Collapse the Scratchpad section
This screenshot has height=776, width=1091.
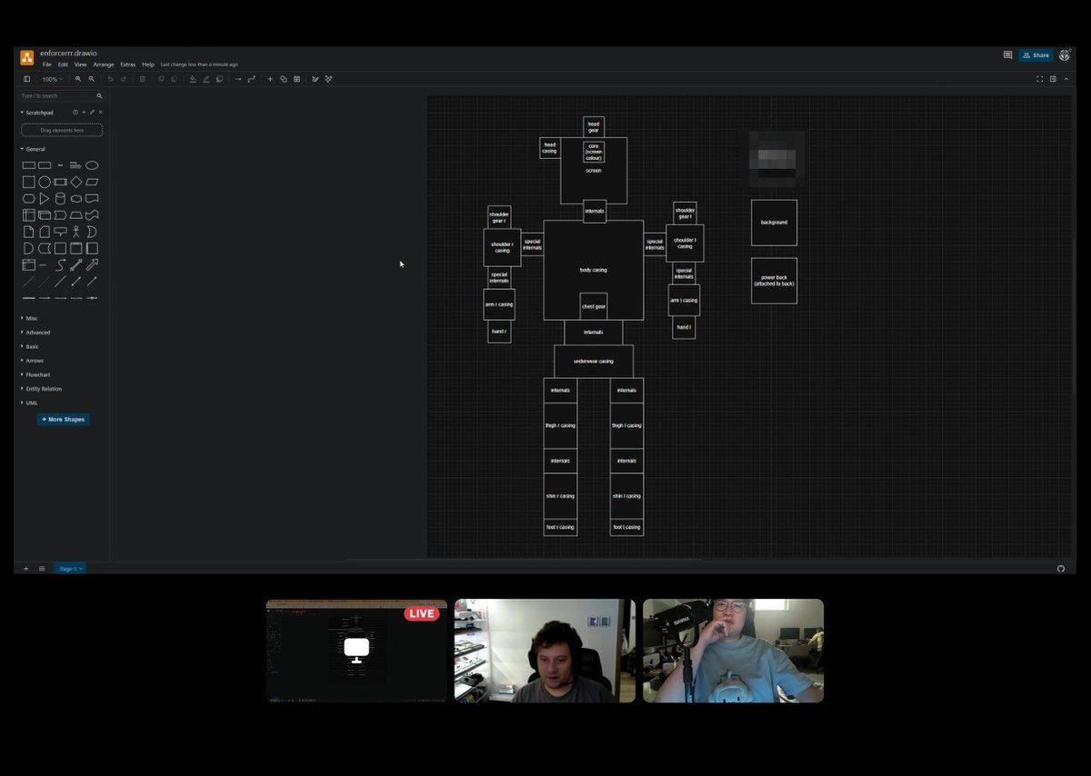pos(38,112)
